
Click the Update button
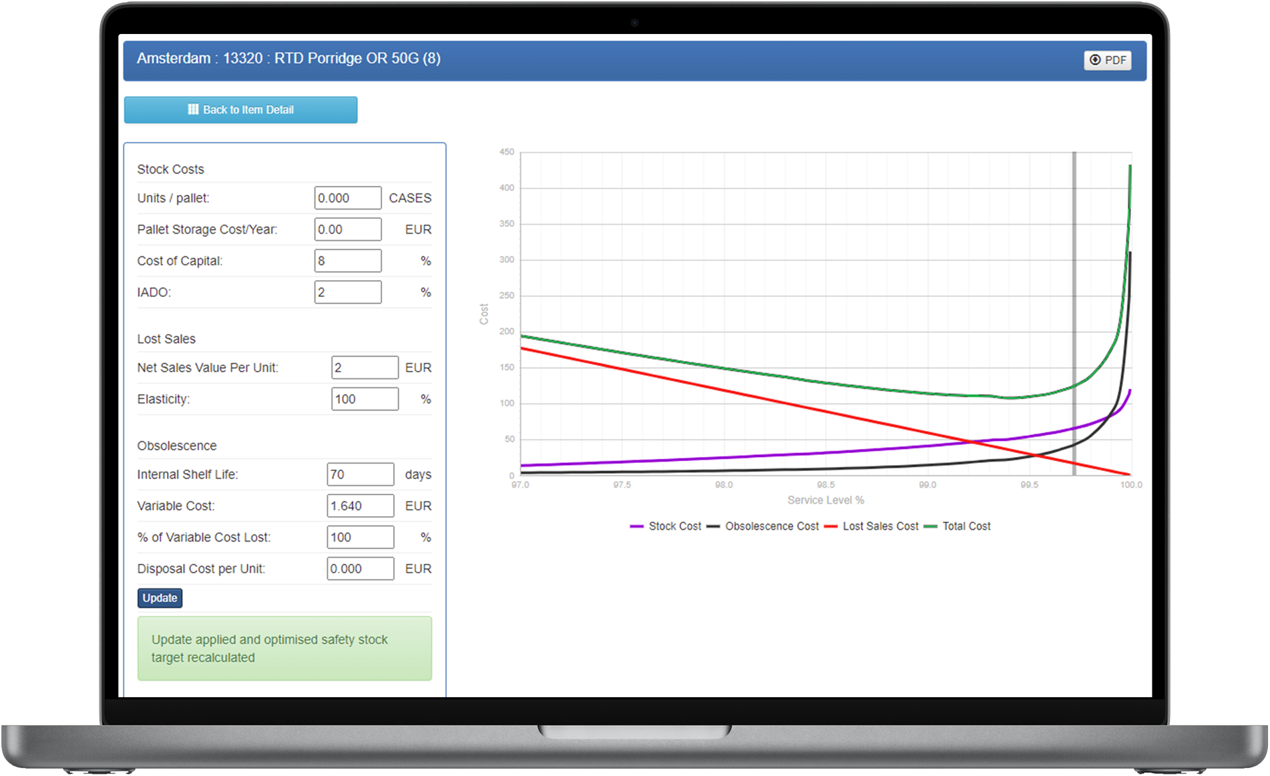click(x=160, y=598)
